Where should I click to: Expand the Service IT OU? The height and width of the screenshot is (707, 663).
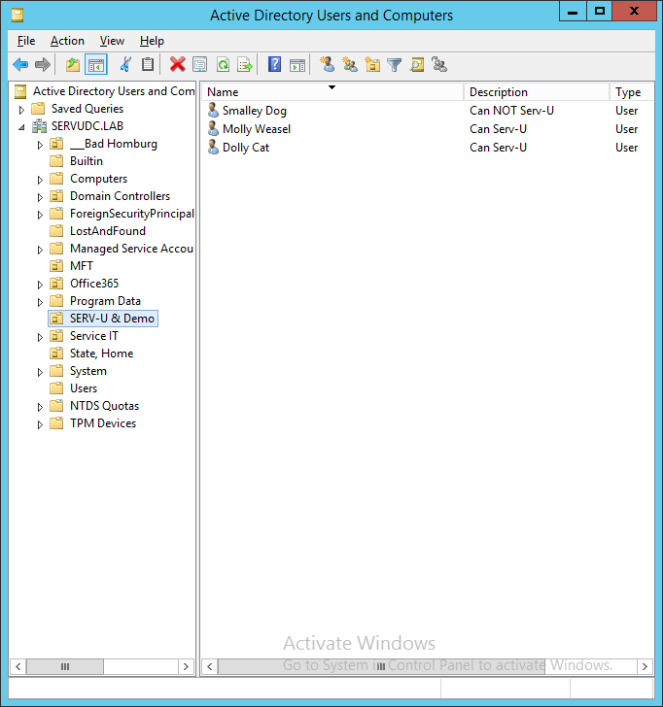point(40,337)
